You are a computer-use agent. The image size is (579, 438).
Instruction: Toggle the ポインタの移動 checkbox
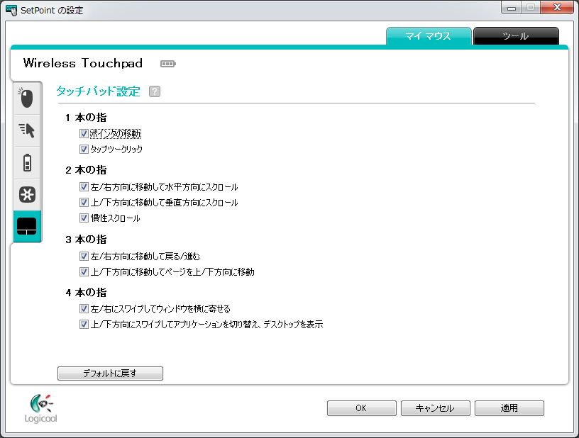click(x=84, y=133)
